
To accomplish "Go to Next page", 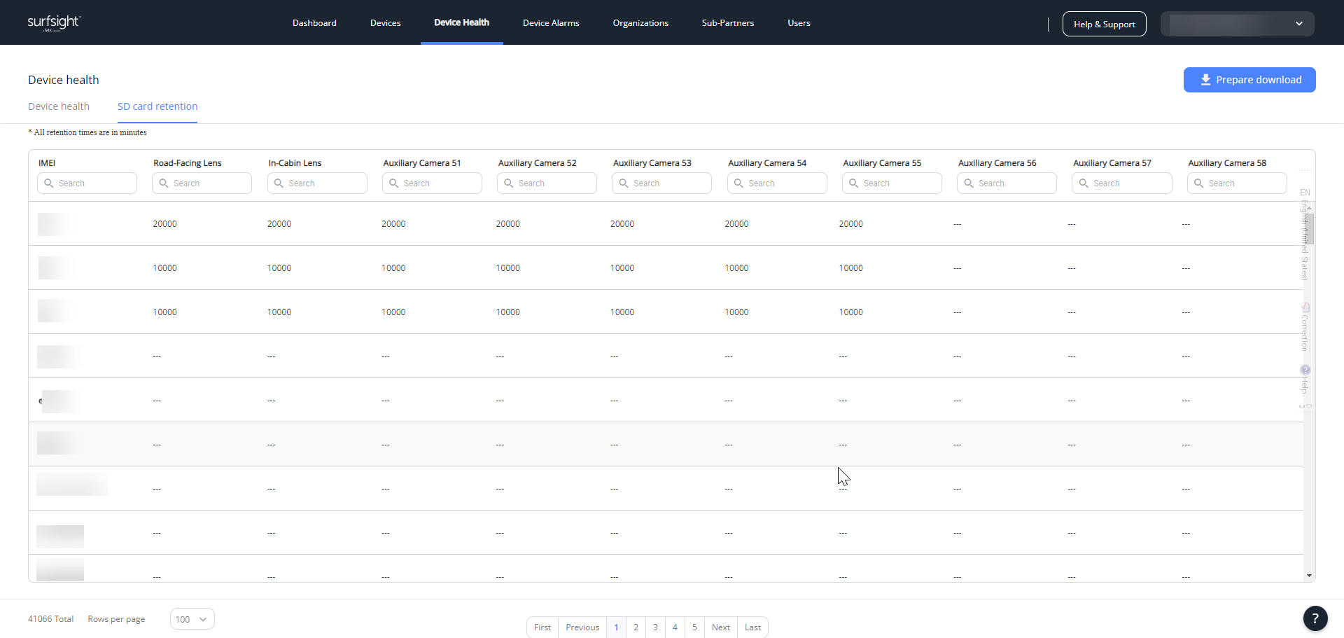I will pyautogui.click(x=721, y=627).
